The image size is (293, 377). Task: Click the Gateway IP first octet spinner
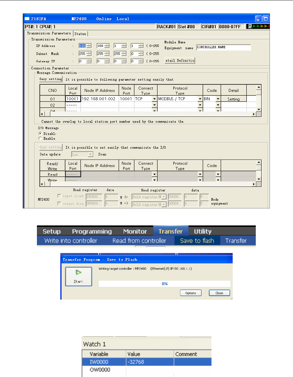tap(89, 61)
